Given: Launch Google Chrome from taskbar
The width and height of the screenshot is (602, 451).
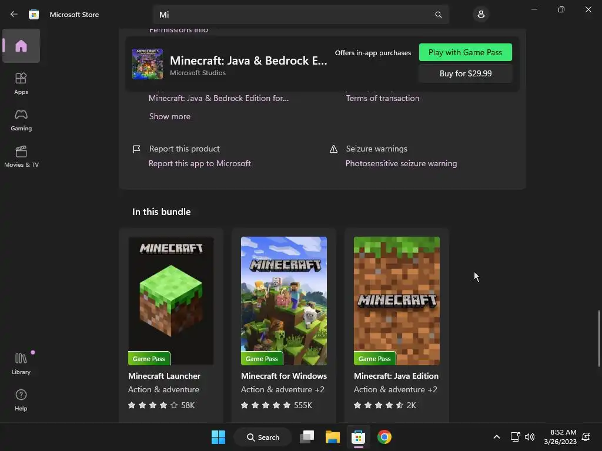Looking at the screenshot, I should 384,437.
